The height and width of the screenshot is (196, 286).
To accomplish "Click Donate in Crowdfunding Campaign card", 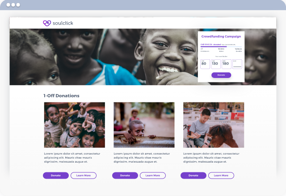I will click(x=221, y=75).
